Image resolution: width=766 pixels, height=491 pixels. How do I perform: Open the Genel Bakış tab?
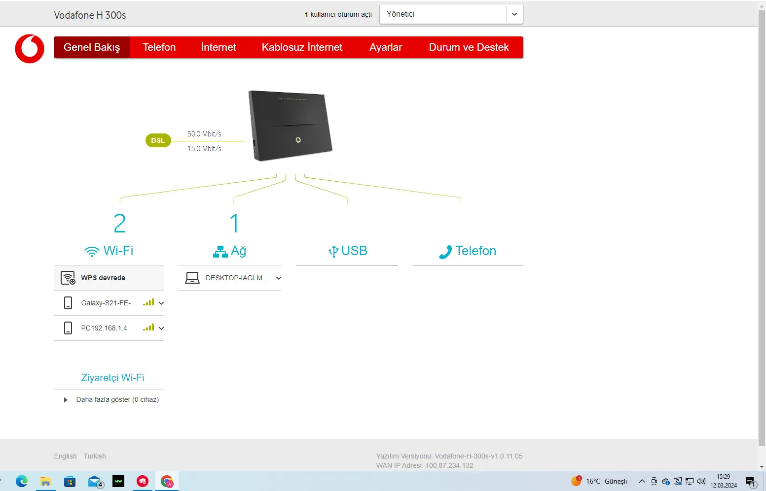(x=92, y=47)
